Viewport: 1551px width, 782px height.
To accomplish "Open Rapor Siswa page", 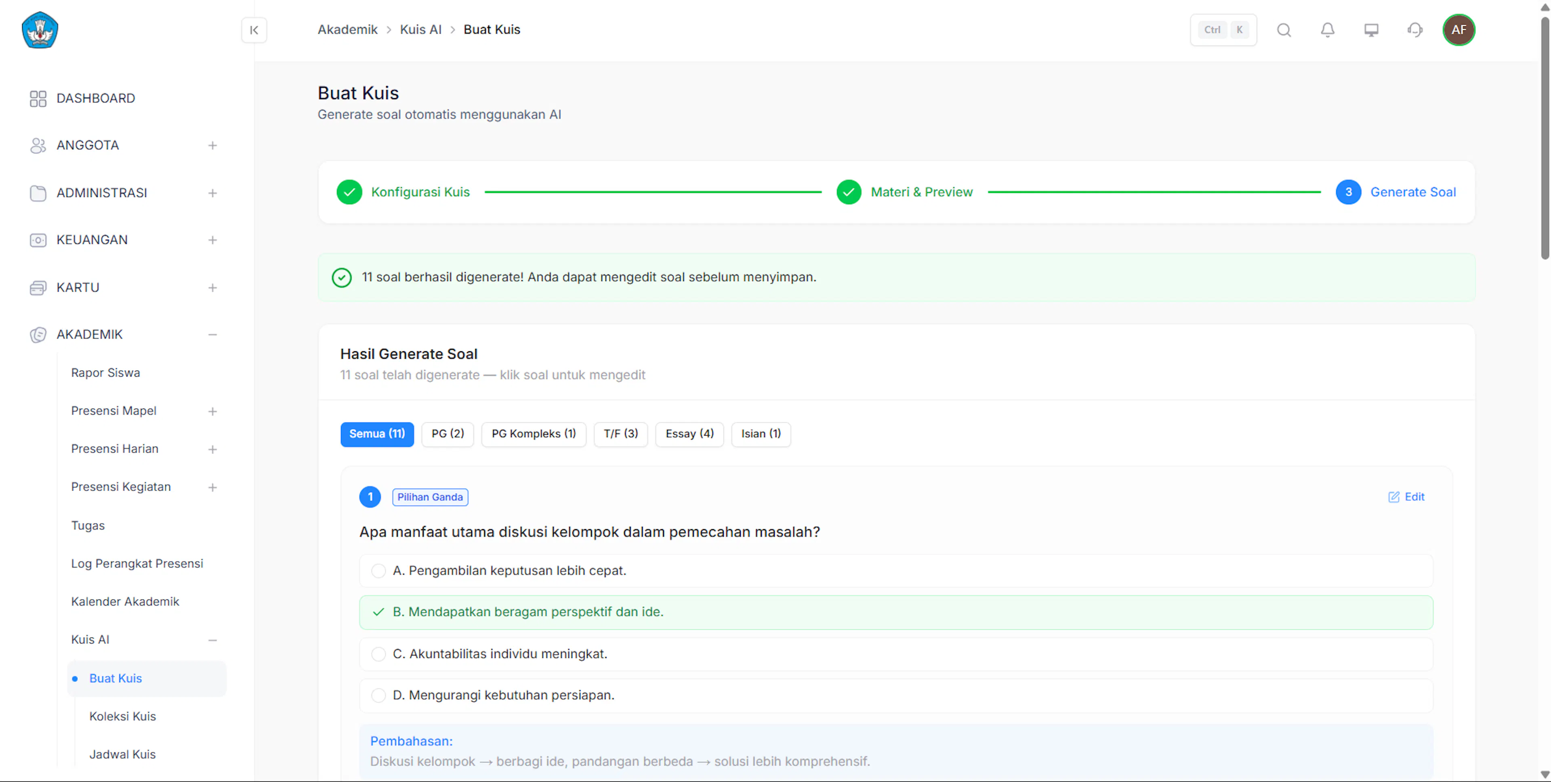I will point(105,373).
